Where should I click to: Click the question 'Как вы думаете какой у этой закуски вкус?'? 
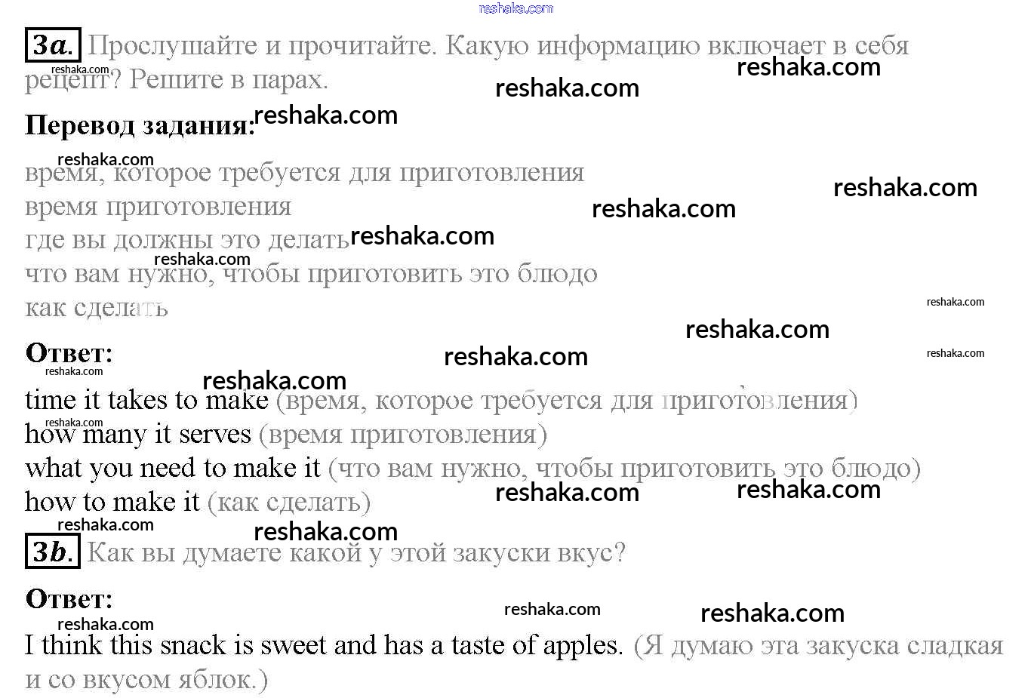point(356,552)
